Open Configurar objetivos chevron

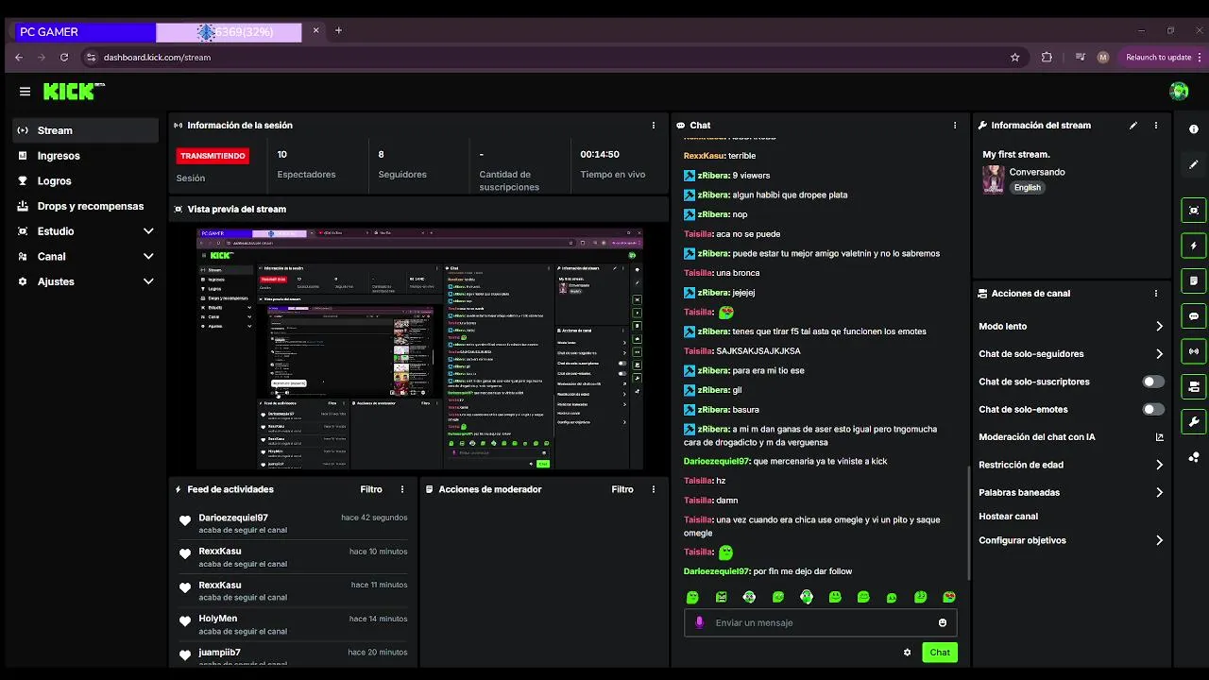click(1160, 541)
